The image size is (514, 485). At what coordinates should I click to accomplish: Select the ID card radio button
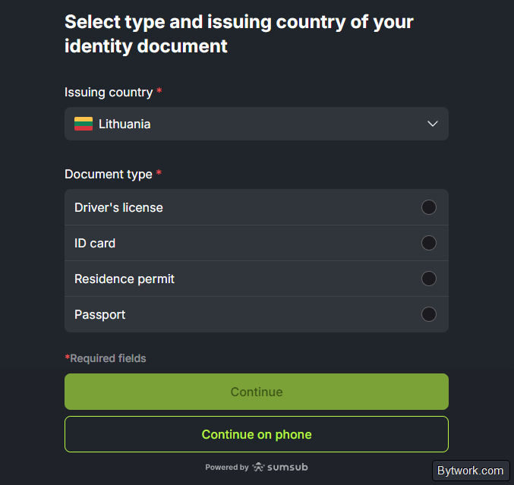coord(429,243)
